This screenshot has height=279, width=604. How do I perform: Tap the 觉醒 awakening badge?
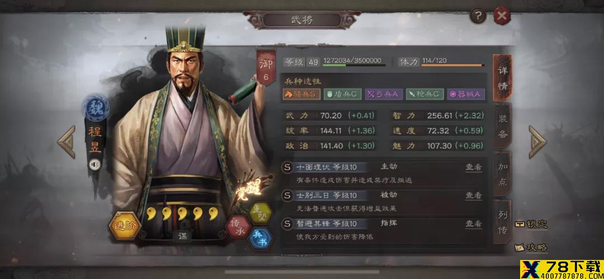coord(249,189)
